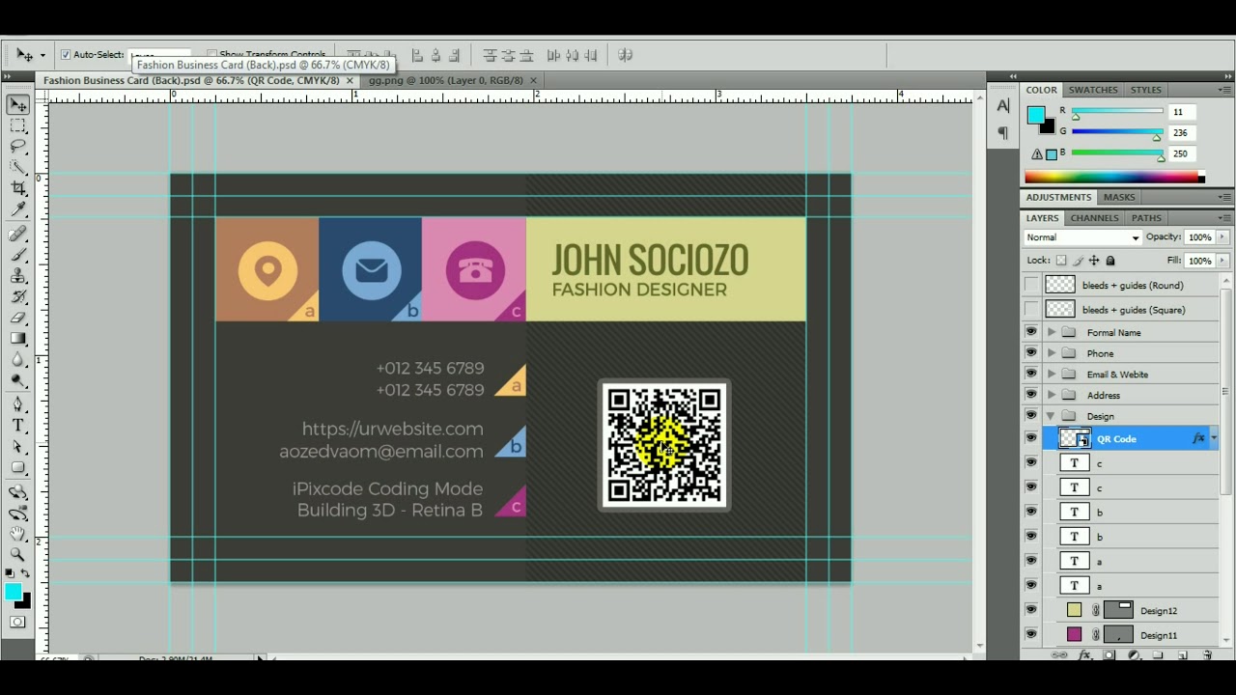Screen dimensions: 1236x695
Task: Open the Paragraph panel icon
Action: pyautogui.click(x=1003, y=132)
